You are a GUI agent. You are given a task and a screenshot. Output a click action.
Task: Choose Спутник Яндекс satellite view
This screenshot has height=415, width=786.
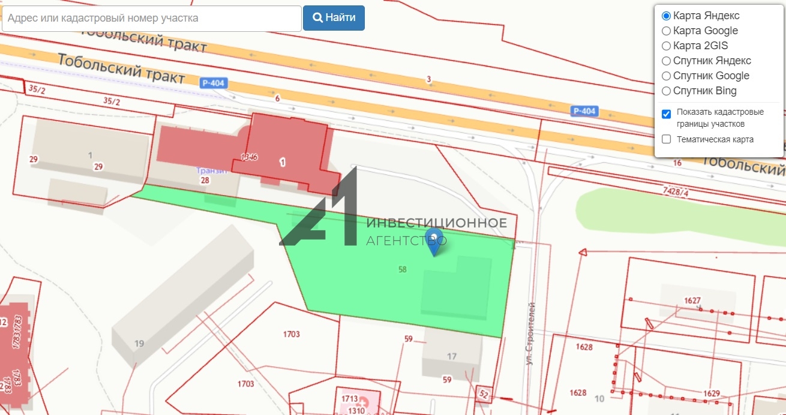666,61
